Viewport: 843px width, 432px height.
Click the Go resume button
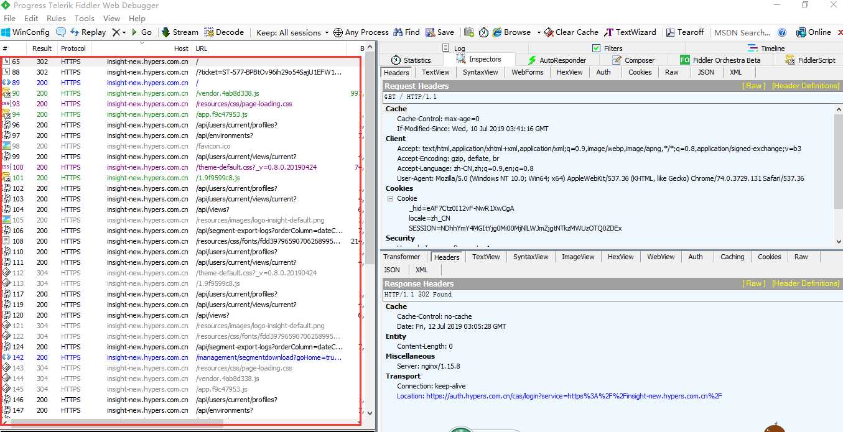tap(141, 32)
